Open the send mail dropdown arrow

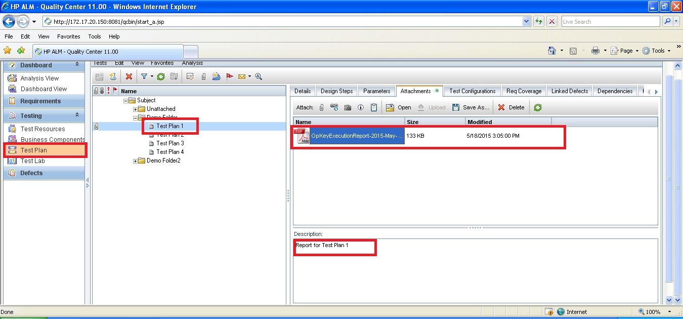[x=249, y=77]
